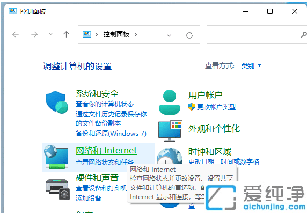Screen dimensions: 307x213
Task: Click the 用户帐户 person icon
Action: coord(170,102)
